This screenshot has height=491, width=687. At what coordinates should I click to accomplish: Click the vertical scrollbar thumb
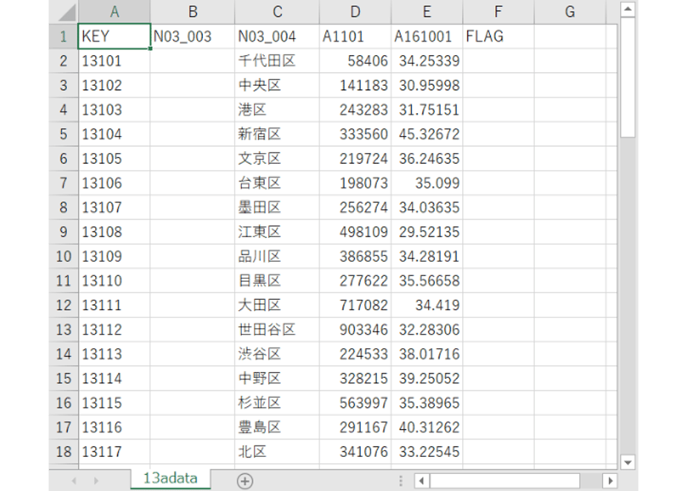(628, 77)
